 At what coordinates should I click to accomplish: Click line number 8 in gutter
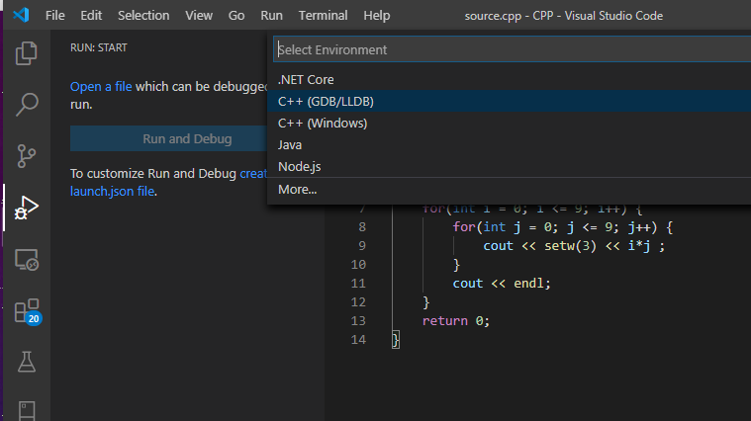(362, 226)
